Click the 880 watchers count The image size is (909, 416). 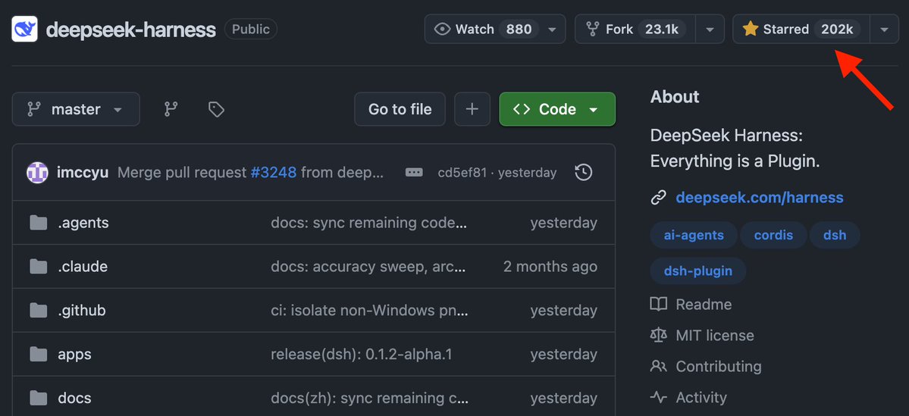point(519,29)
